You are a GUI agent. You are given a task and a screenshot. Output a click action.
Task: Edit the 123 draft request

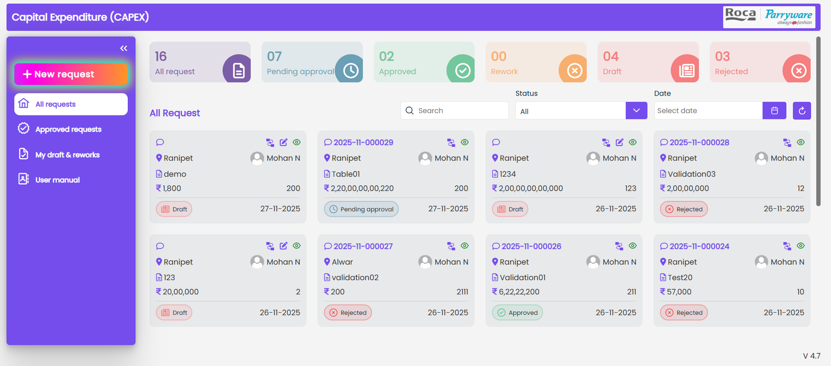pos(284,246)
